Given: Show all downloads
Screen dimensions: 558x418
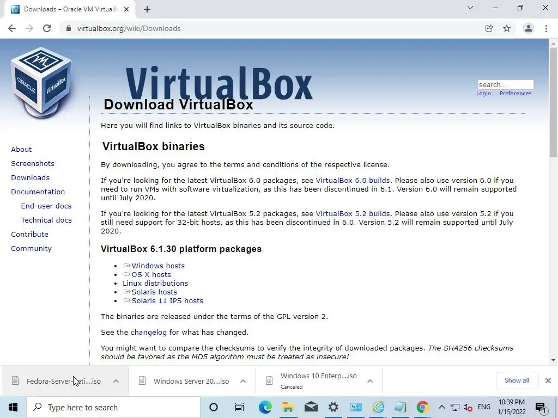Looking at the screenshot, I should (x=517, y=380).
